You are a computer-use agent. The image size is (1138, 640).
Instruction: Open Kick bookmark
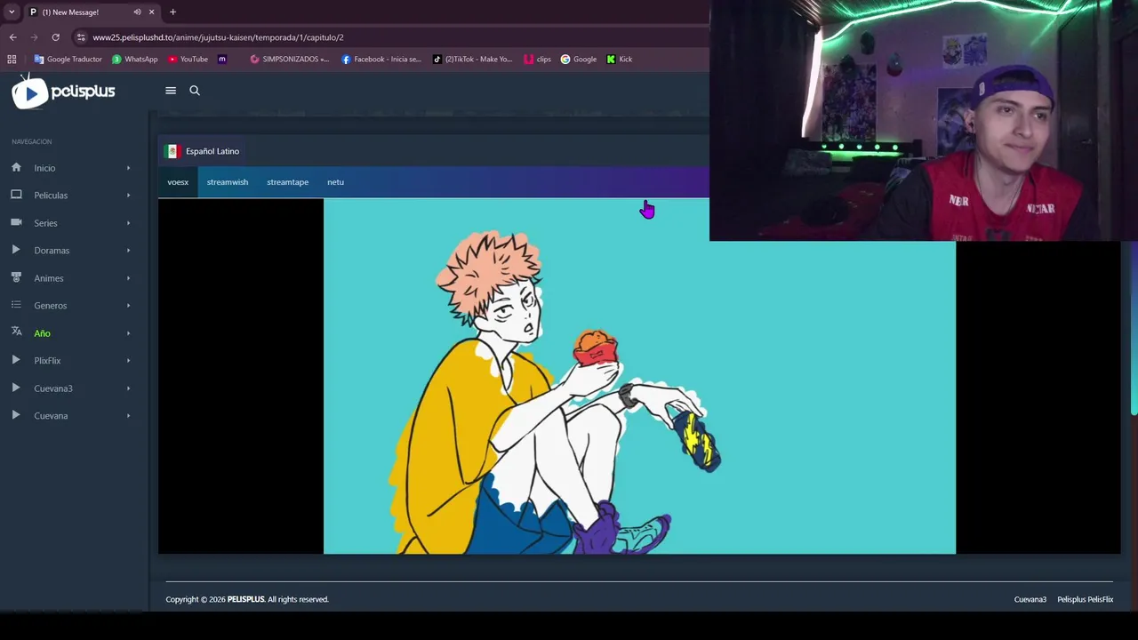[620, 60]
